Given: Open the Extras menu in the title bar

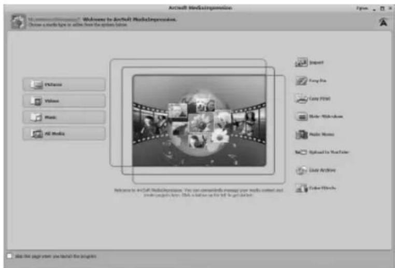Looking at the screenshot, I should 362,8.
